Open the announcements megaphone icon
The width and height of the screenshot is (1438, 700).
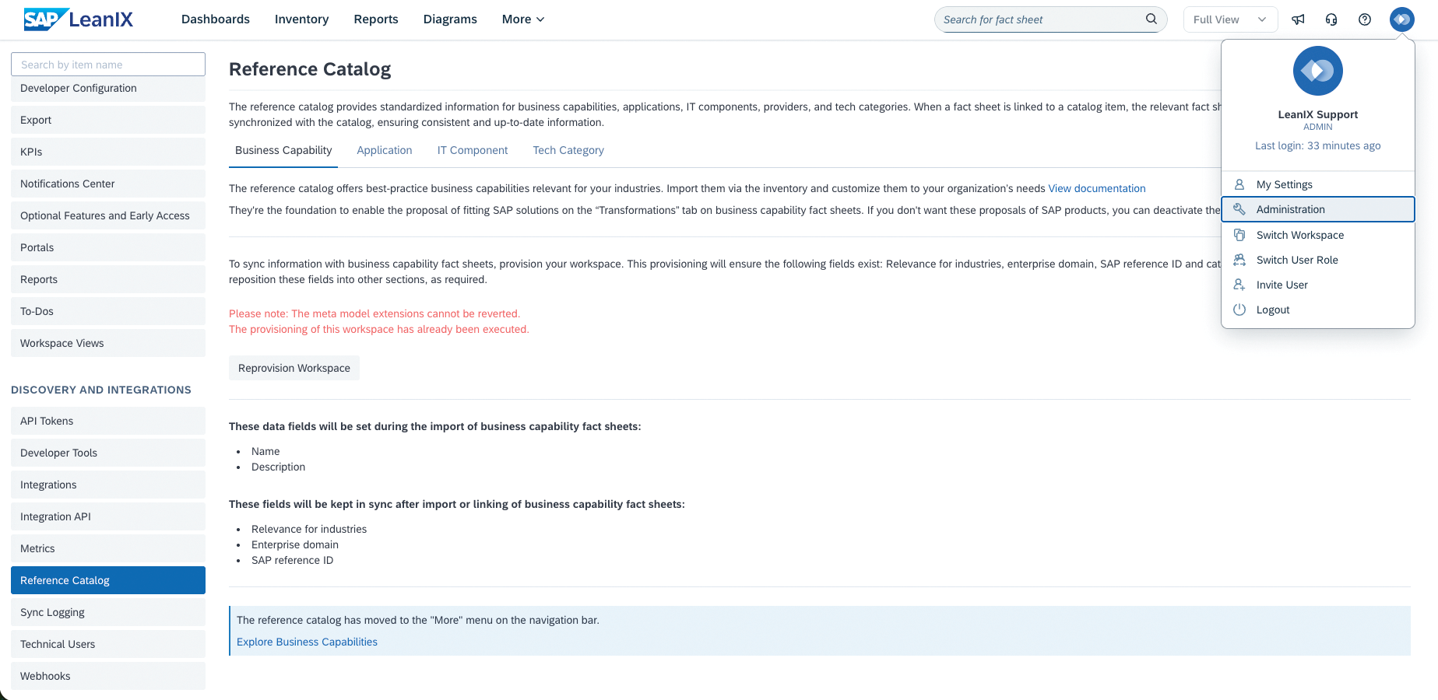1298,19
